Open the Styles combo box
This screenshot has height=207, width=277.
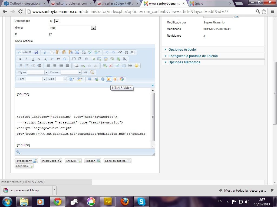click(x=38, y=72)
